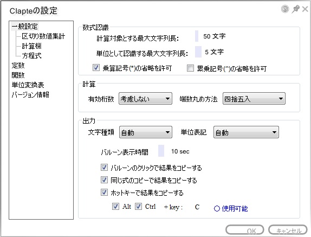Open 計算機 settings page

[x=31, y=46]
